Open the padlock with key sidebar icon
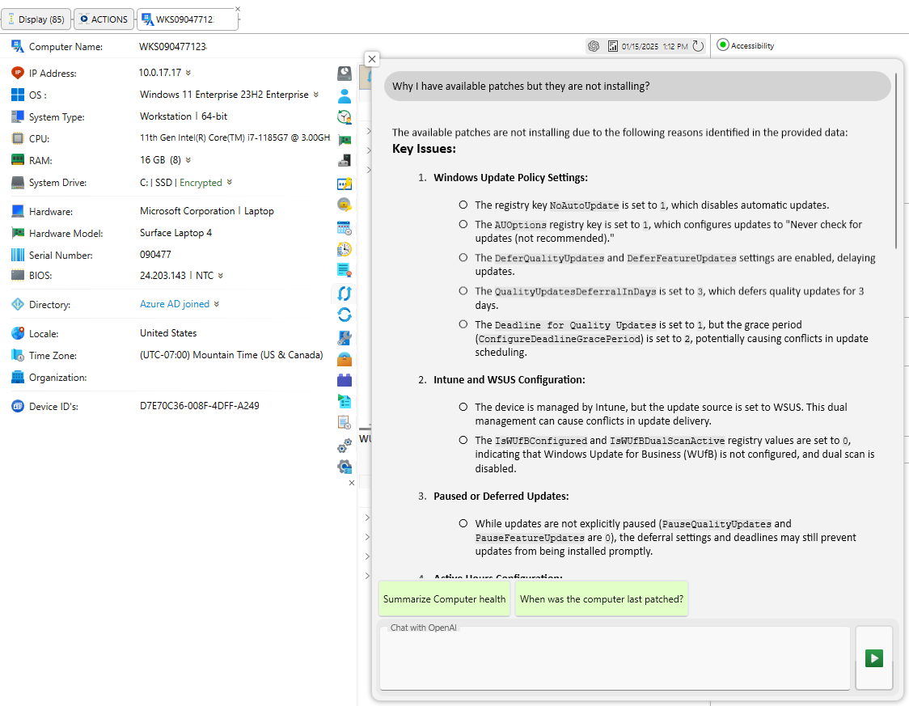Viewport: 909px width, 706px height. [x=345, y=205]
